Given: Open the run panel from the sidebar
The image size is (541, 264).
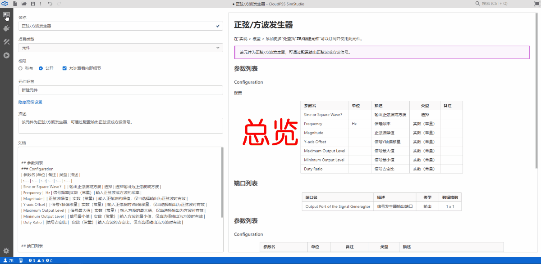Looking at the screenshot, I should (6, 55).
